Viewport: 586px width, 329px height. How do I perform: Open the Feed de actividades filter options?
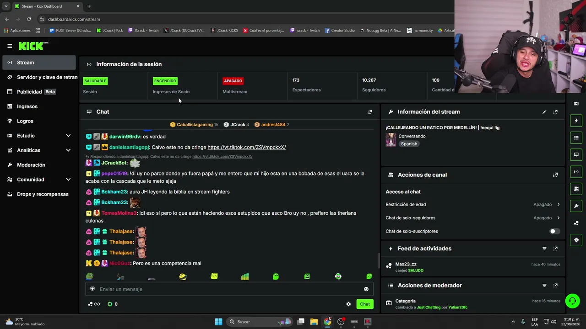(544, 249)
